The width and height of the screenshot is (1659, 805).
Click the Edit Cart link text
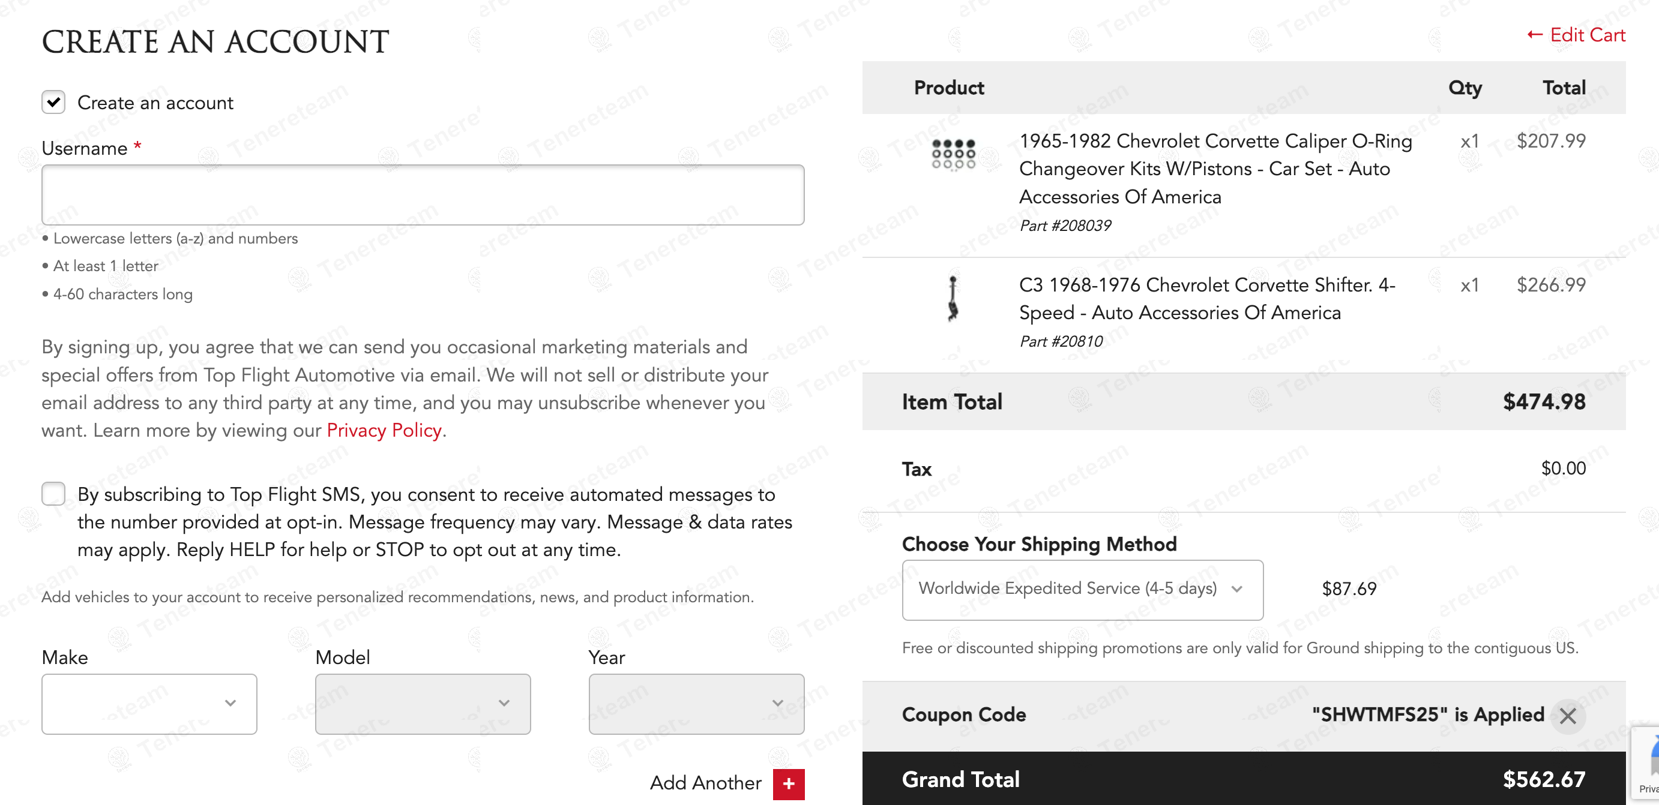(1587, 35)
